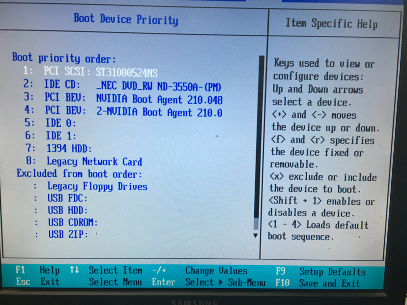Screen dimensions: 407x305
Task: Select excluded USB CDROM entry
Action: (x=66, y=222)
